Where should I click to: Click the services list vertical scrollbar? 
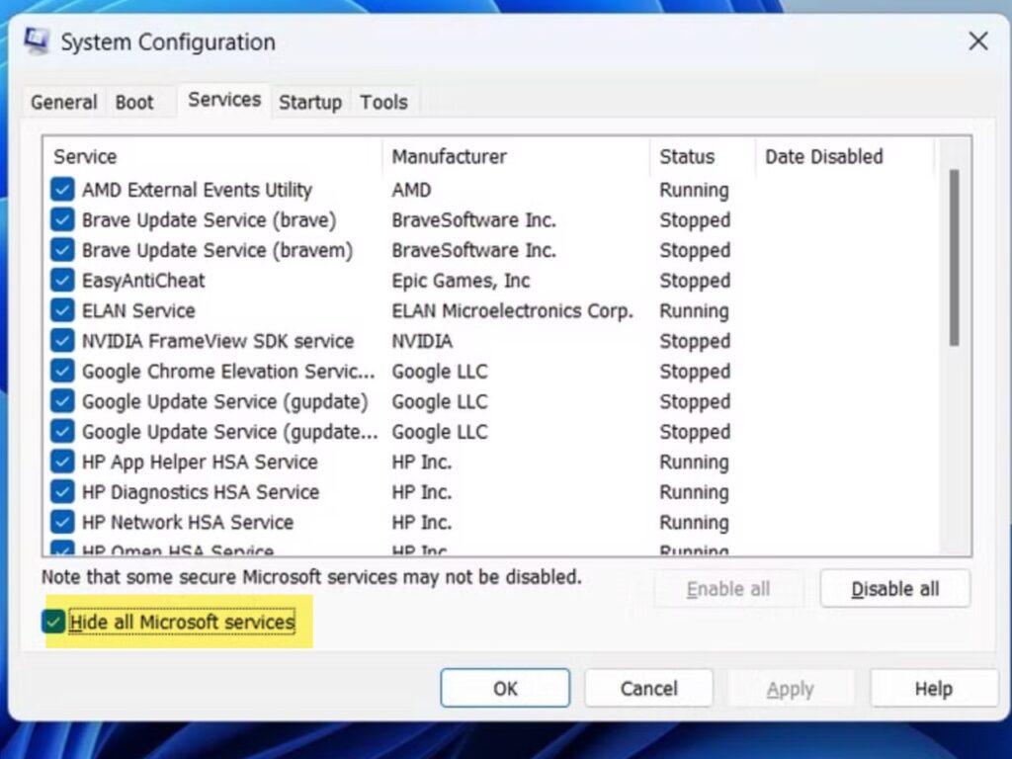pos(954,259)
